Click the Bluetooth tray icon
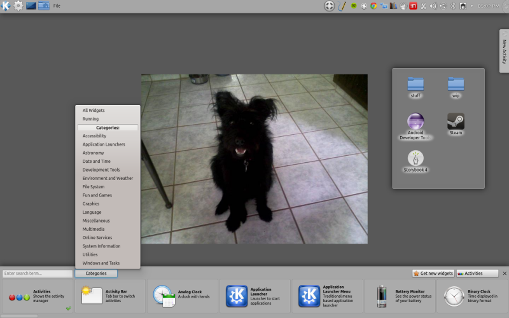Screen dimensions: 509x318 tap(452, 6)
